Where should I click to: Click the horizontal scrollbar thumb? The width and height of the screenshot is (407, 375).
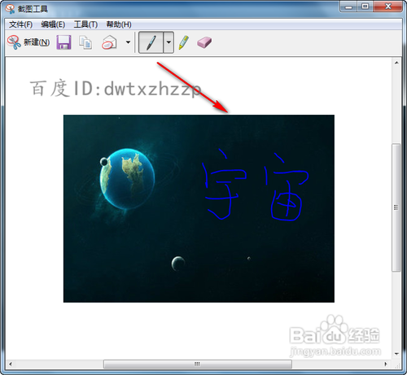tap(198, 364)
